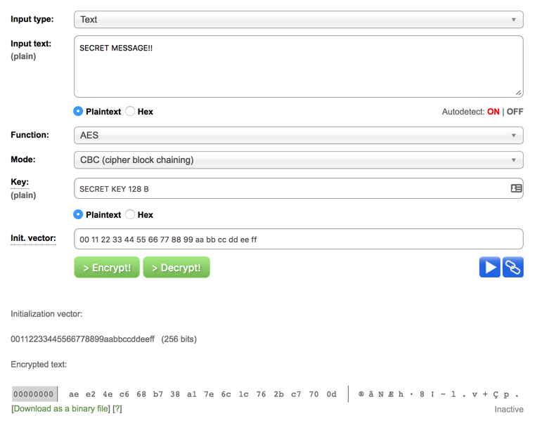
Task: Click the card icon inside the Key field
Action: click(516, 188)
